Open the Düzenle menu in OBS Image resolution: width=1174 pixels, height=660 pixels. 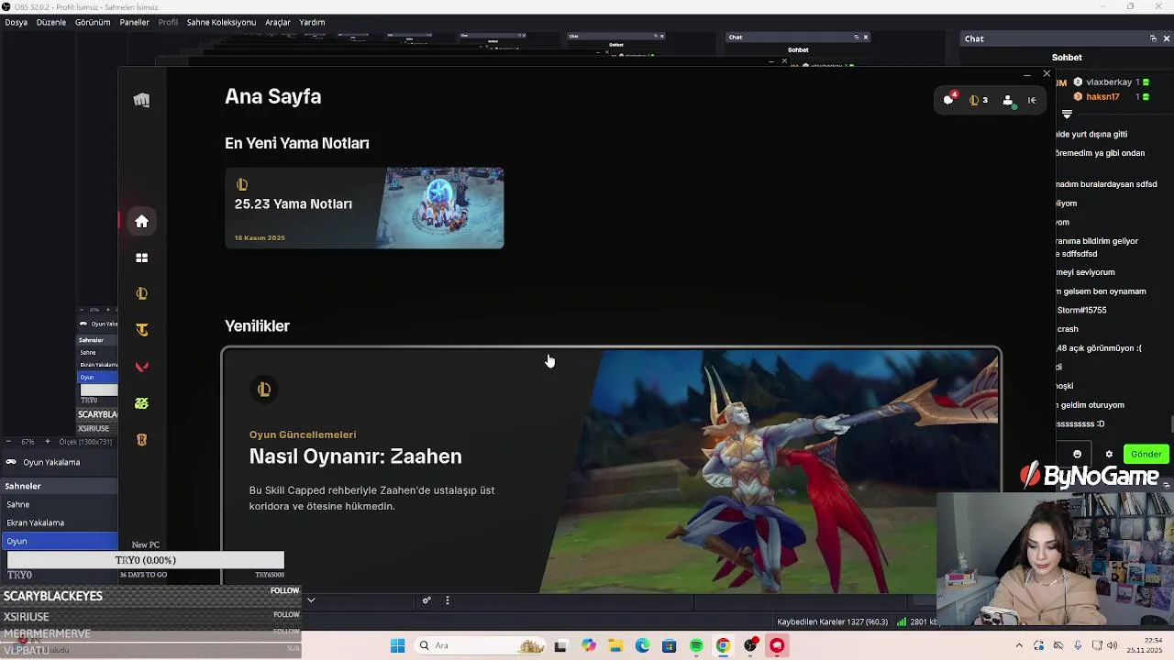pos(51,22)
